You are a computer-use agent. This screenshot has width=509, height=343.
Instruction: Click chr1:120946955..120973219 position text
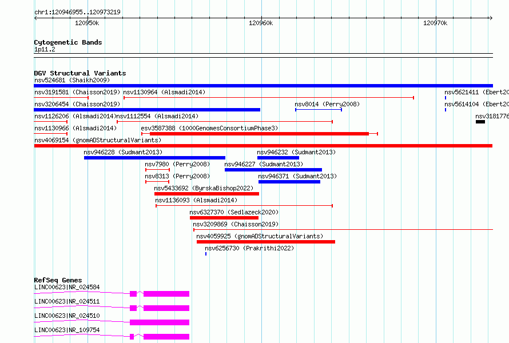click(x=77, y=12)
